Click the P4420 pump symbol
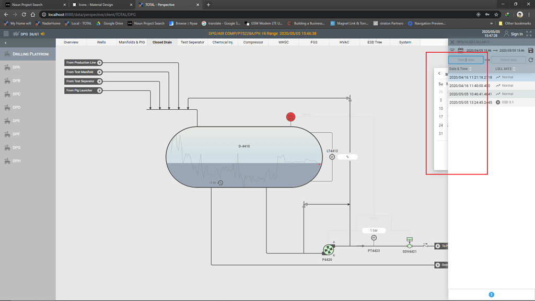535x301 pixels. coord(328,250)
